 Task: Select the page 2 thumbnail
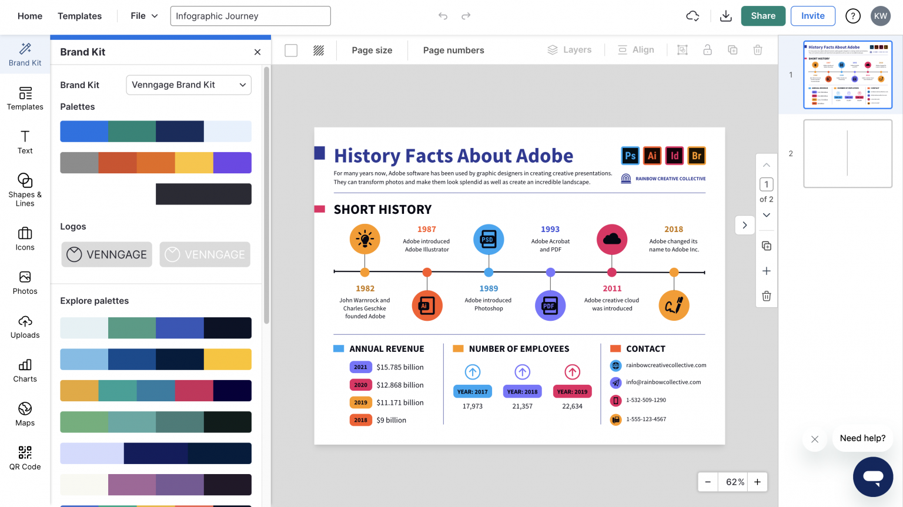click(847, 153)
